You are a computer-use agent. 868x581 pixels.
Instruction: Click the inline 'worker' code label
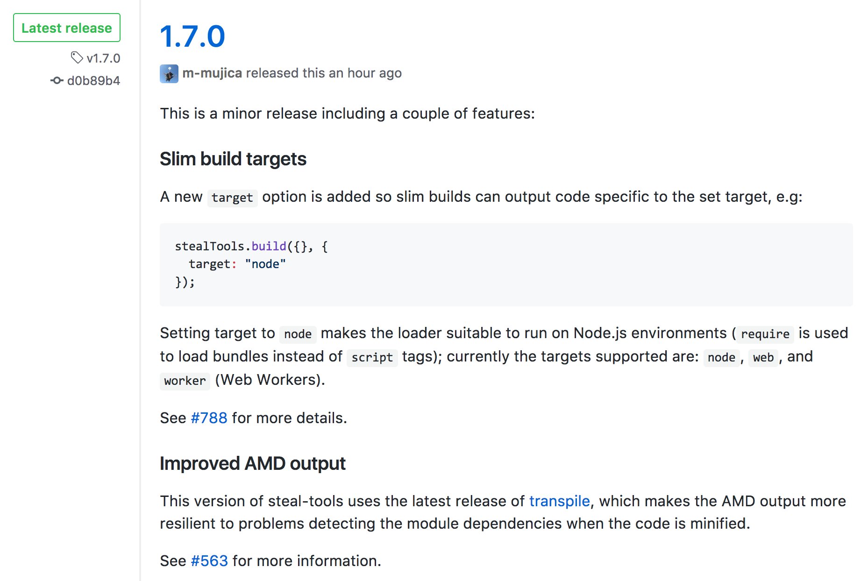[185, 381]
